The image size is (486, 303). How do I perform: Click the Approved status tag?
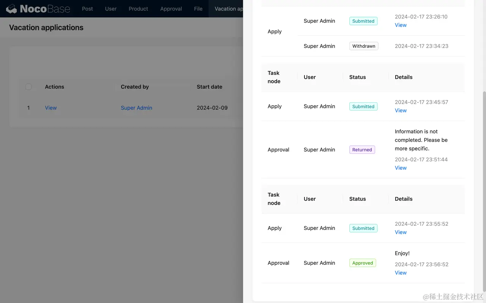pyautogui.click(x=363, y=263)
